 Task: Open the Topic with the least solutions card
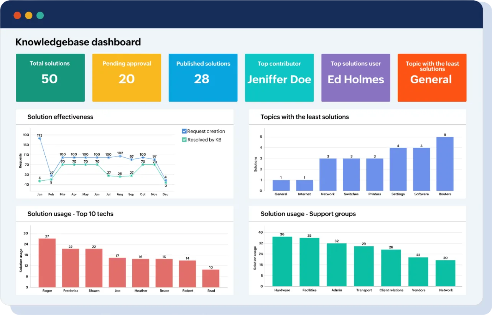pyautogui.click(x=432, y=78)
